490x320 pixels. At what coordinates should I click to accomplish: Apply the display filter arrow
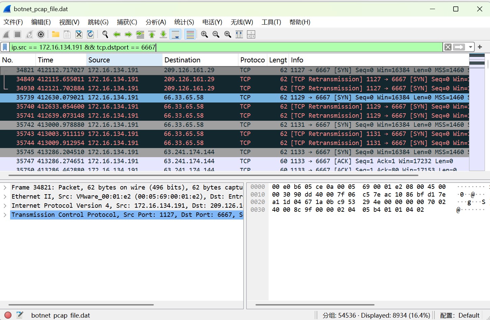coord(459,47)
